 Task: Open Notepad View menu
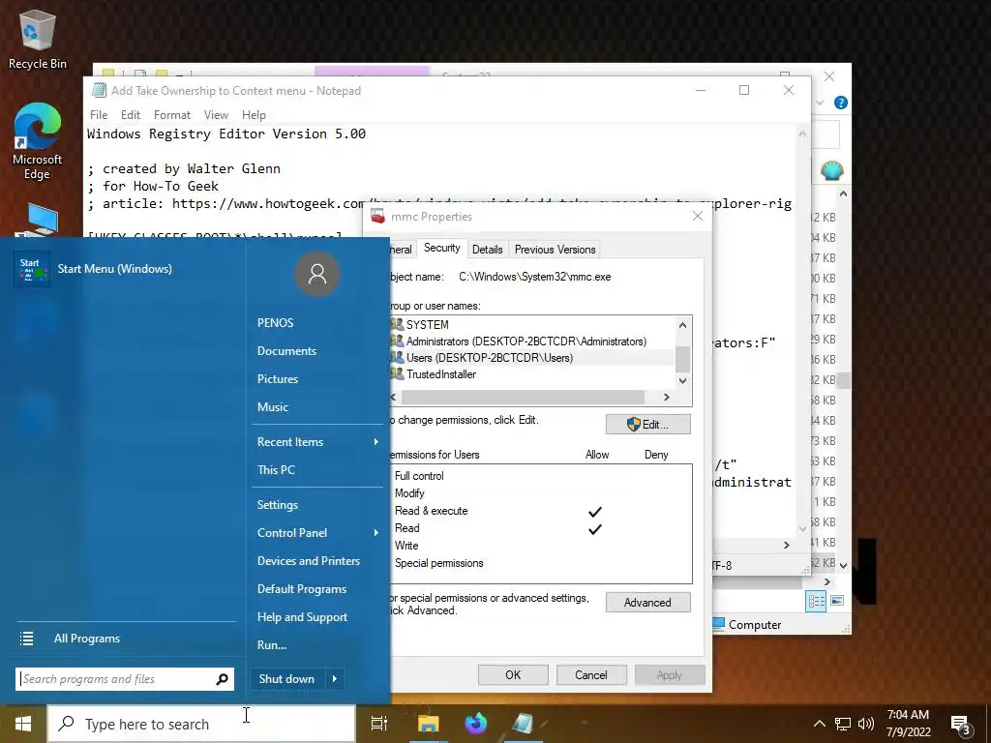point(216,115)
